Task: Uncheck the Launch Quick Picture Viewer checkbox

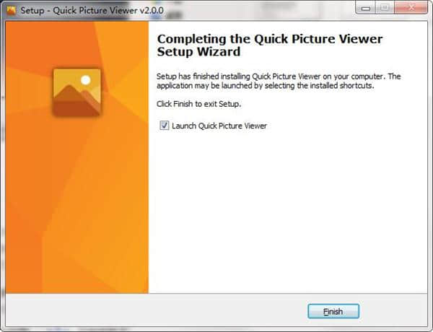Action: (165, 126)
